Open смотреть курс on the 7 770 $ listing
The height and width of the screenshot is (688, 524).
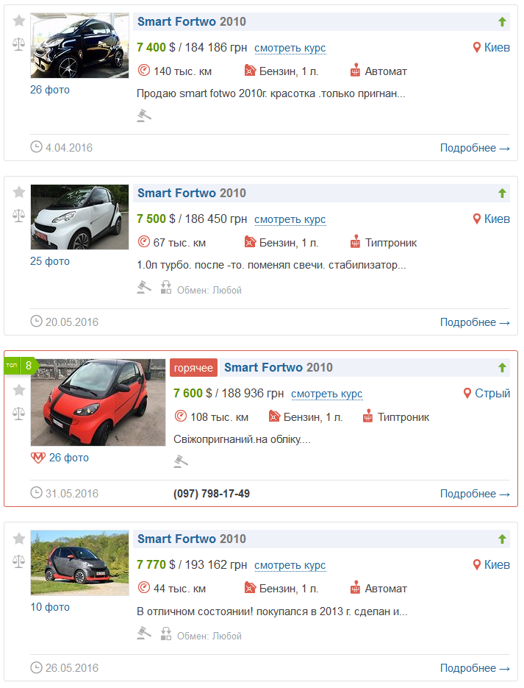click(x=290, y=565)
